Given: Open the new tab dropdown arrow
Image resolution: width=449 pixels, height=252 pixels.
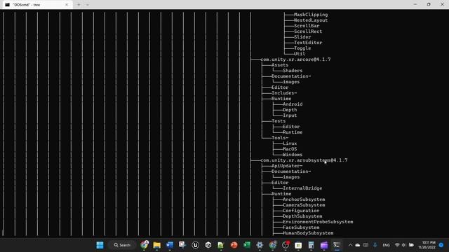Looking at the screenshot, I should (87, 5).
